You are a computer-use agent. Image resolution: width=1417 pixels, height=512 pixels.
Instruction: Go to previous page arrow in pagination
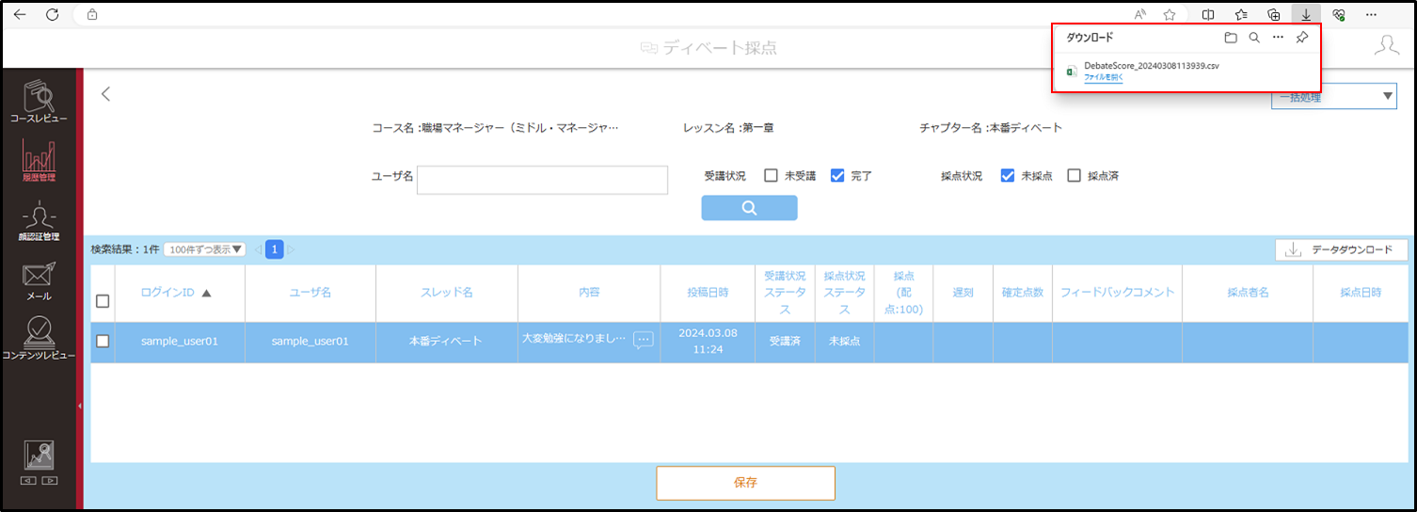[257, 249]
